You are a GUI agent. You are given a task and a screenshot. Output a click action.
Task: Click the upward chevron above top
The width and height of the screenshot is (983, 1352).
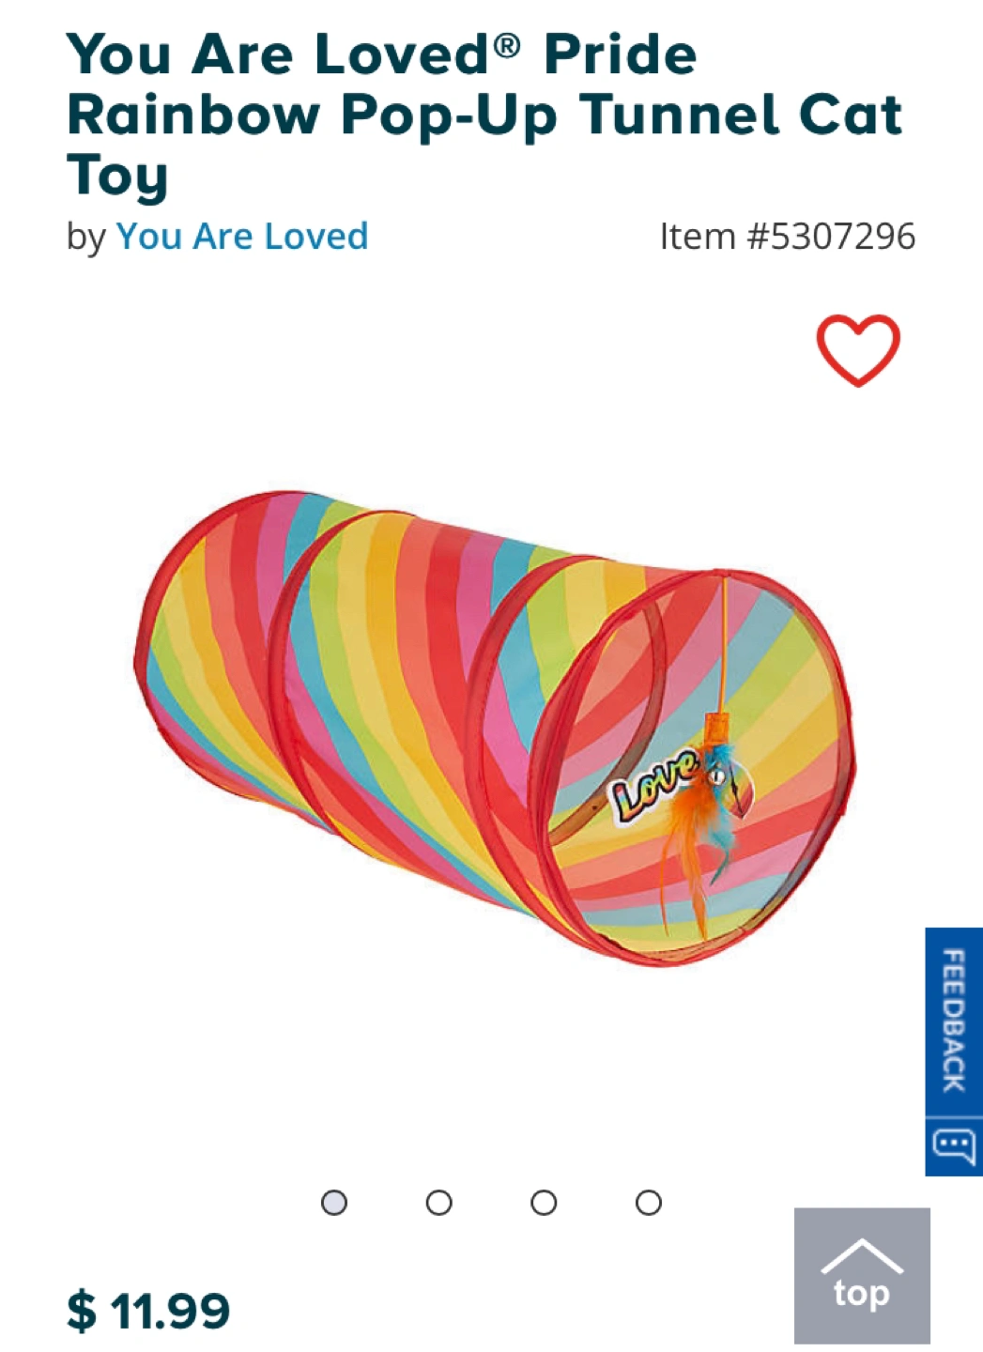click(x=862, y=1255)
